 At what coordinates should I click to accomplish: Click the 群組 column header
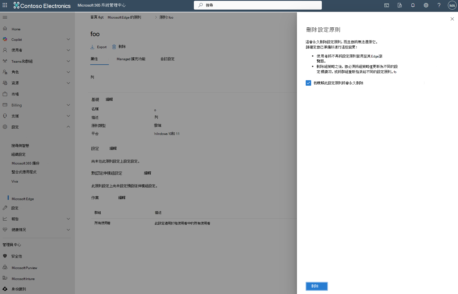point(98,213)
